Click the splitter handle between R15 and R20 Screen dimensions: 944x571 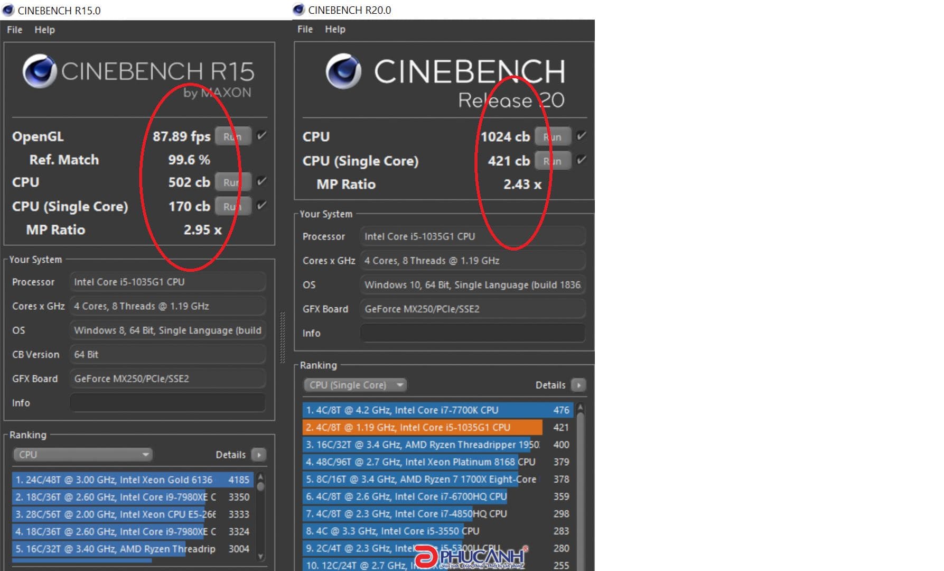click(283, 337)
